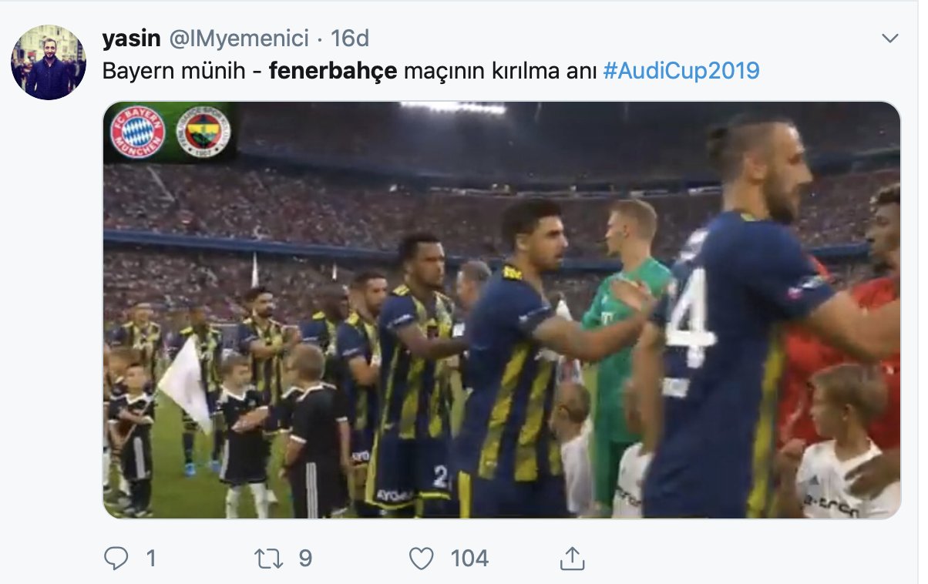Click the FC Bayern München logo in video
The width and height of the screenshot is (928, 584).
click(x=138, y=133)
